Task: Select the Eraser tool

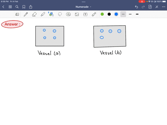Action: [34, 14]
